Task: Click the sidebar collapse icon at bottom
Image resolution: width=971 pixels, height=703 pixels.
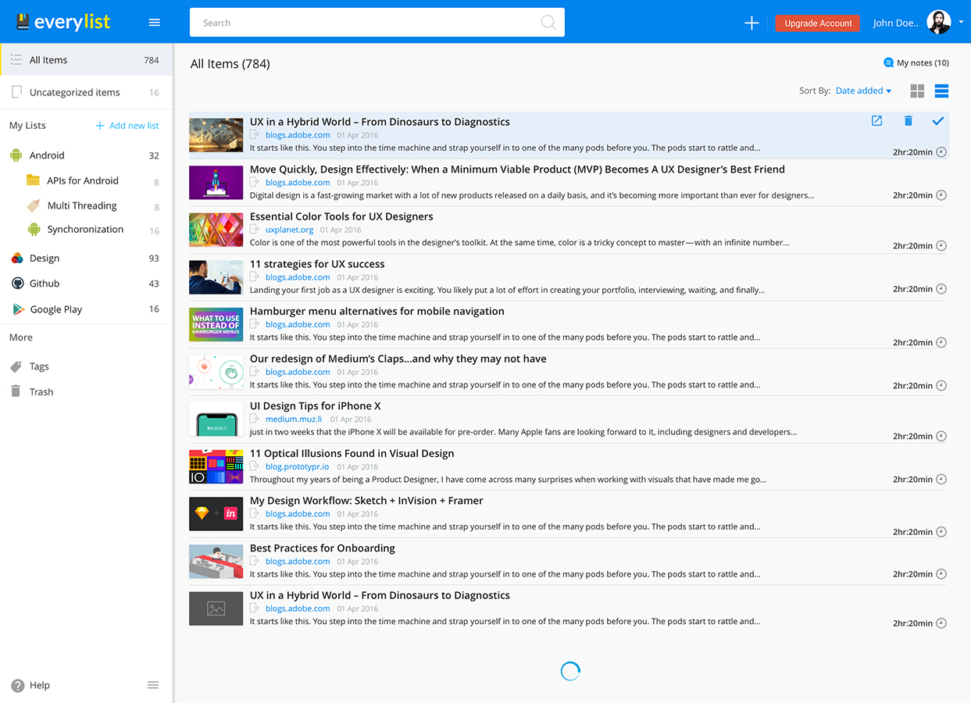Action: coord(153,685)
